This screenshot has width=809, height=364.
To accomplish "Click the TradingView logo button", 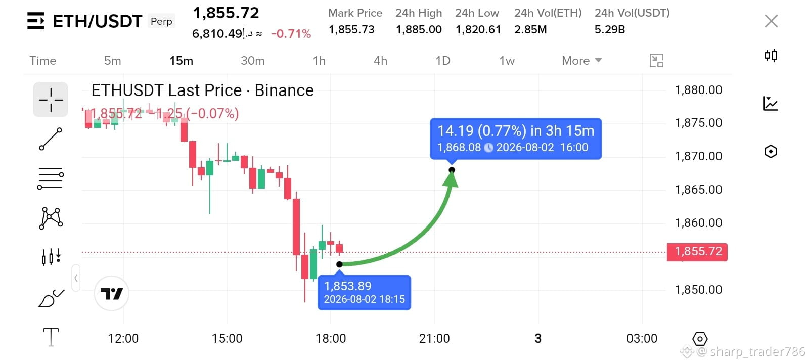I will (112, 293).
